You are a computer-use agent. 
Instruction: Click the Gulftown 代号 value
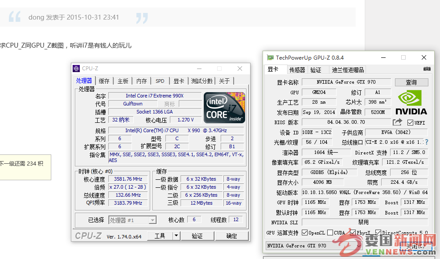click(x=132, y=104)
